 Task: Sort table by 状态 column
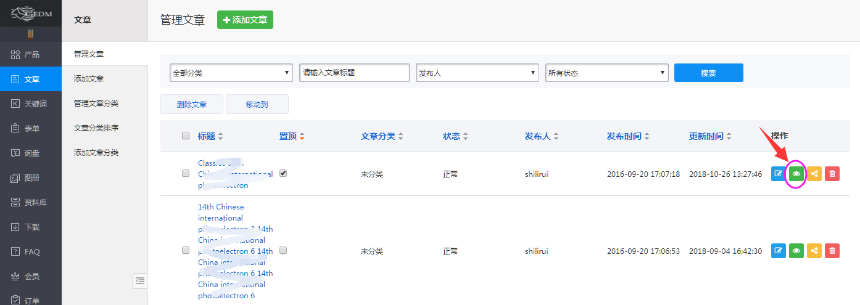(x=455, y=136)
